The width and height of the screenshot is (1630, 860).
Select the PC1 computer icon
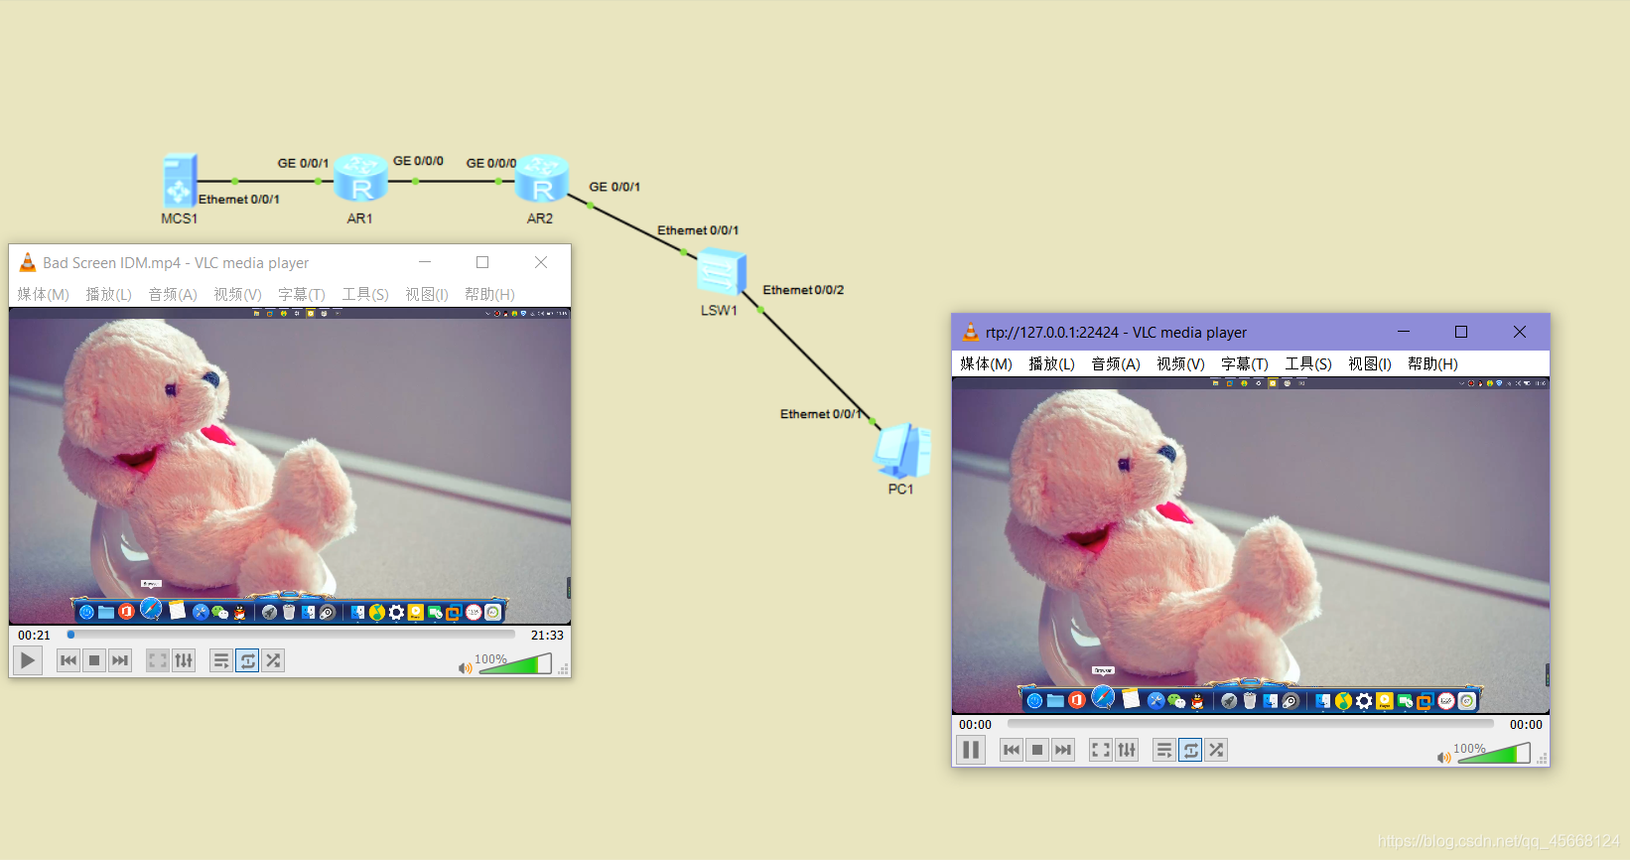click(x=902, y=450)
